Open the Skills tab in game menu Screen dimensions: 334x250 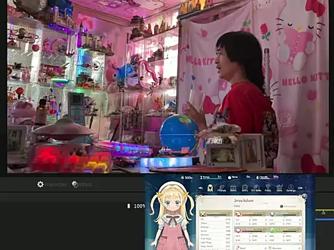click(245, 188)
